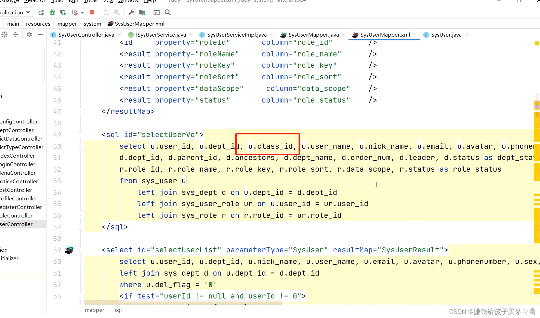Collapse all in the project tree panel

[x=15, y=35]
